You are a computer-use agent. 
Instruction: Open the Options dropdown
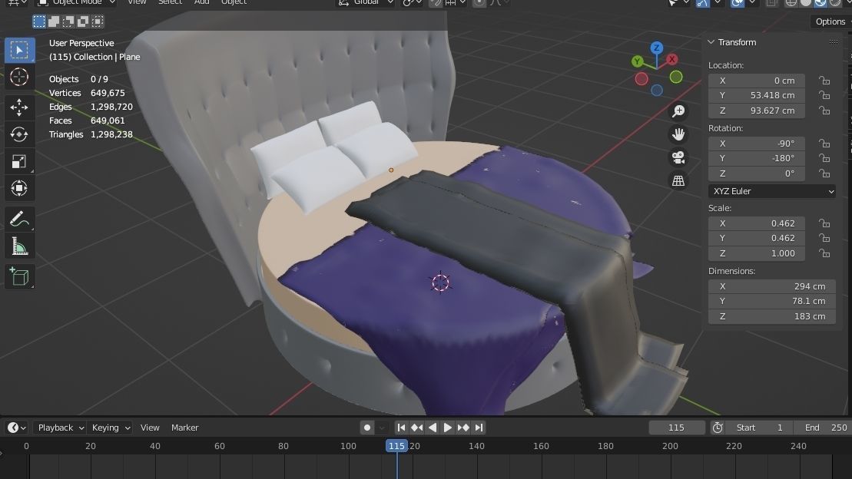click(x=830, y=21)
